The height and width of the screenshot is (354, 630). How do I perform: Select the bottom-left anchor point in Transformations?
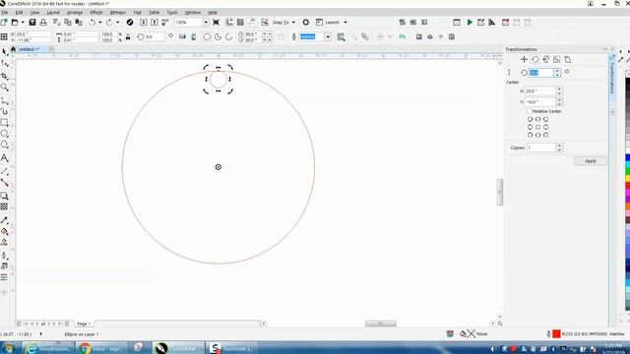(530, 135)
